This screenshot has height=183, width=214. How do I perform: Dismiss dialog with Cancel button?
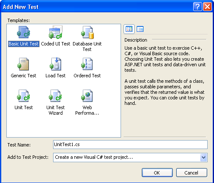191,173
